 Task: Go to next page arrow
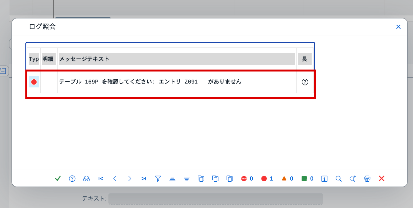click(x=129, y=178)
